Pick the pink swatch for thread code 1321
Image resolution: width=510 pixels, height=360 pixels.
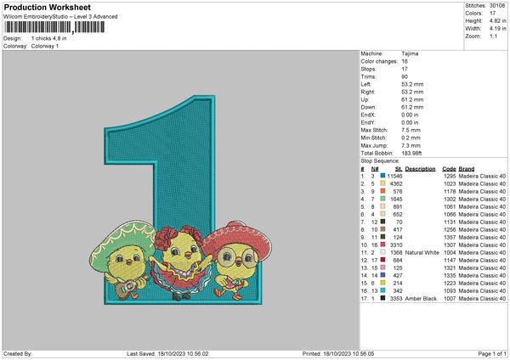[383, 267]
